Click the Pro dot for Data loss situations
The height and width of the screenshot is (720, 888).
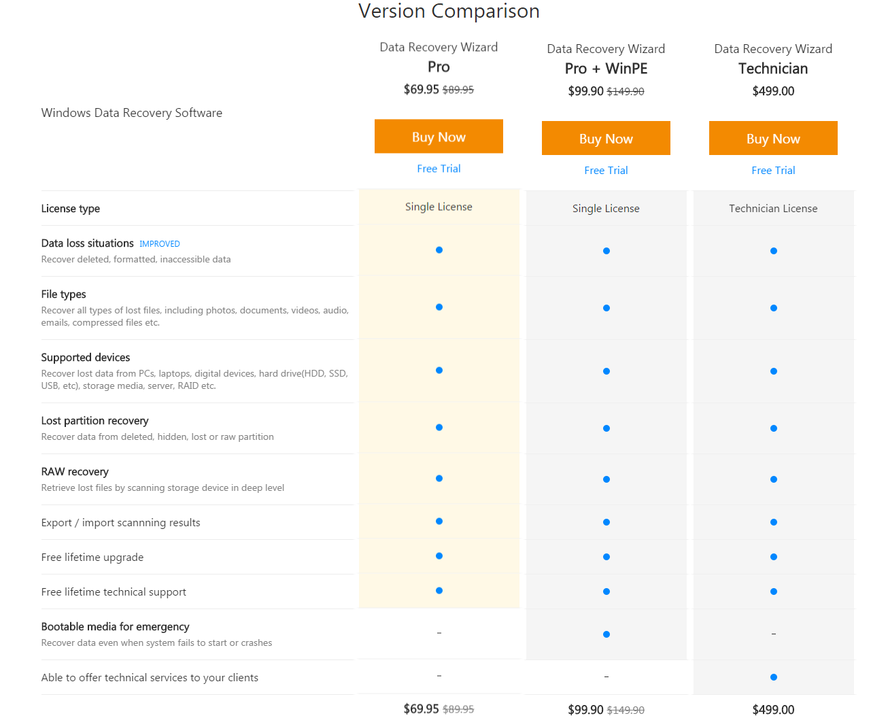[439, 250]
